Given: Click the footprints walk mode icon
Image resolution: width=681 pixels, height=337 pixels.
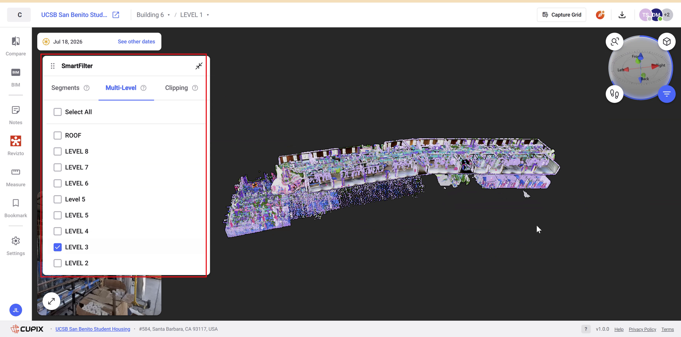Looking at the screenshot, I should tap(615, 94).
